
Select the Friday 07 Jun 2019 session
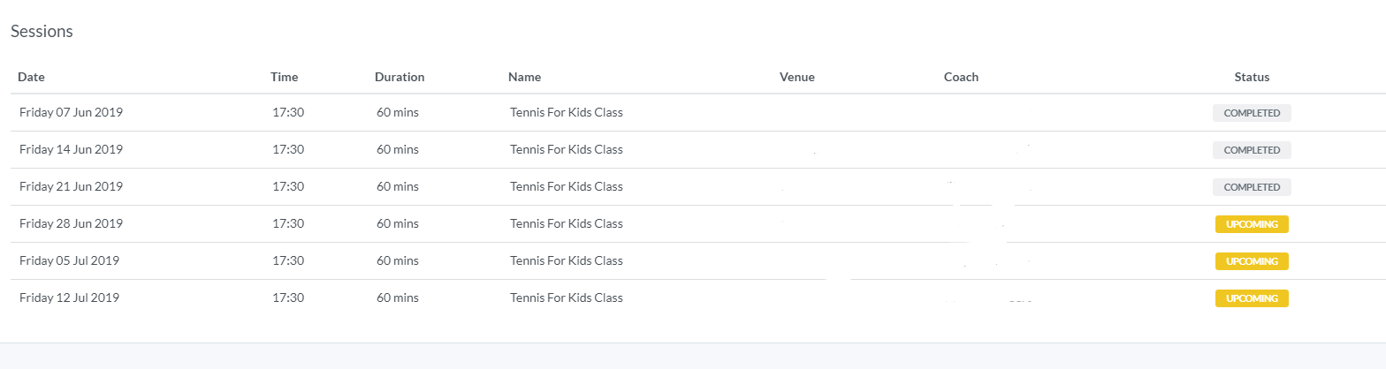point(71,113)
